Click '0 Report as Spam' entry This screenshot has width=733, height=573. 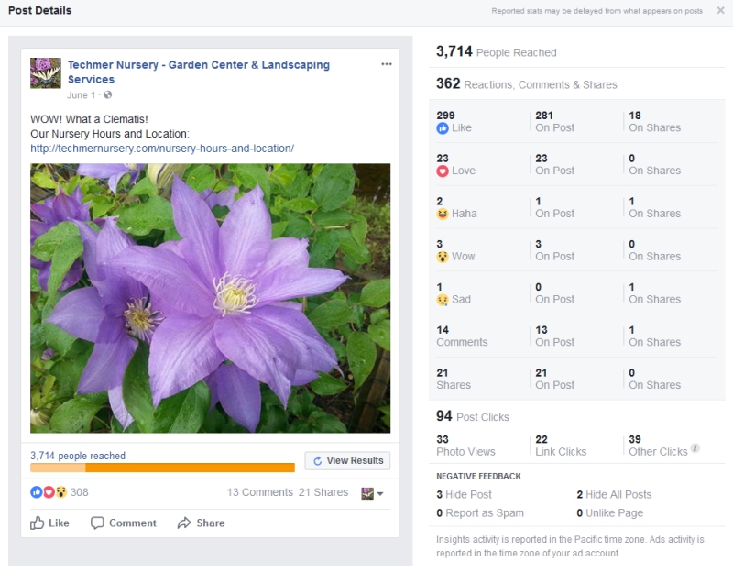[480, 513]
